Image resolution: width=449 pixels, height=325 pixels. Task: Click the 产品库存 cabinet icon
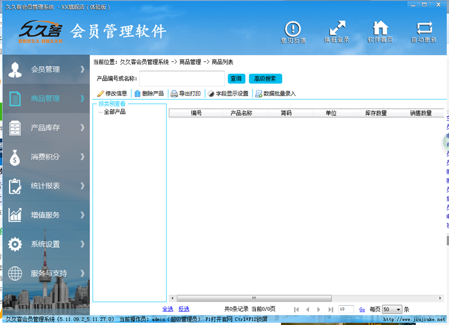click(x=15, y=128)
